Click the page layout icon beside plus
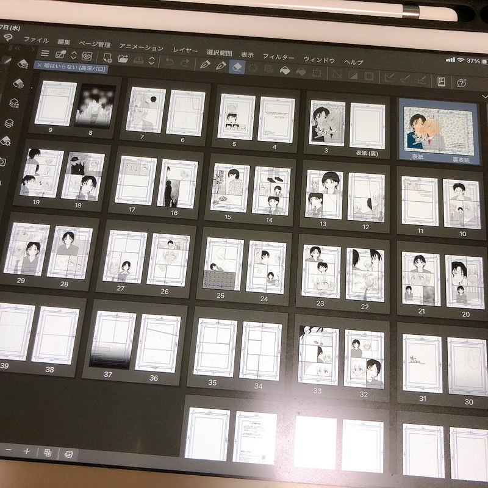 pyautogui.click(x=48, y=453)
